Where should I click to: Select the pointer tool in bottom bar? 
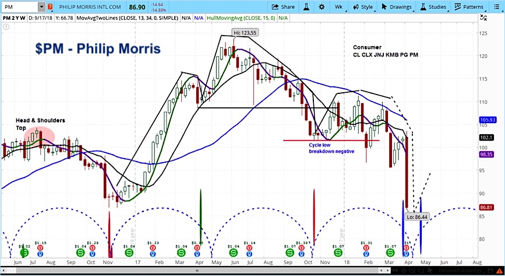(x=431, y=271)
